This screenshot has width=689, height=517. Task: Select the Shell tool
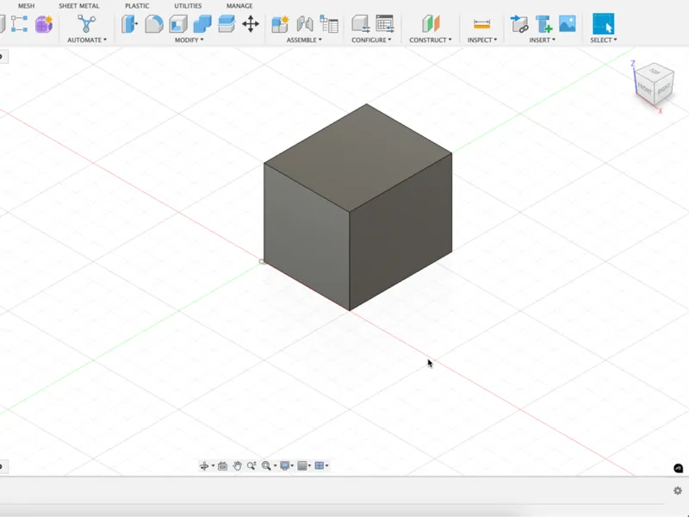[178, 24]
